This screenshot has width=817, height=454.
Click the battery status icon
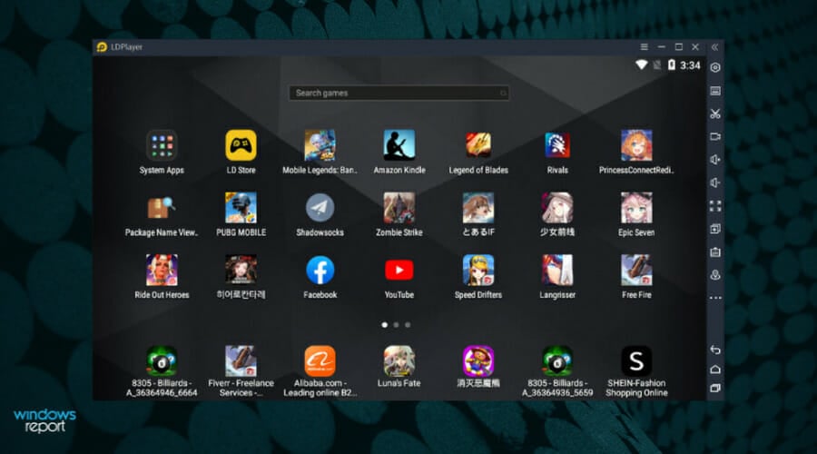[x=672, y=64]
